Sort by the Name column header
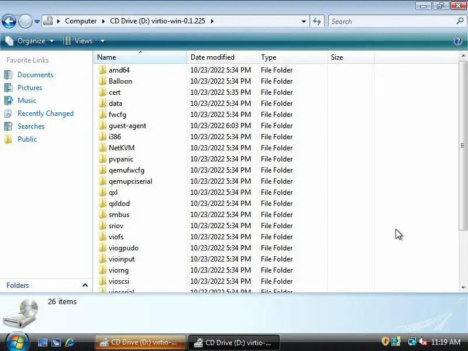Viewport: 468px width, 351px height. coord(140,57)
